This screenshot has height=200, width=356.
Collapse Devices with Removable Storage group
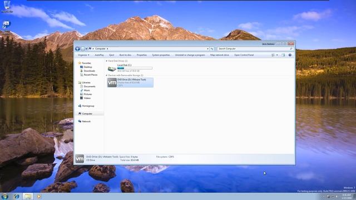tap(106, 76)
